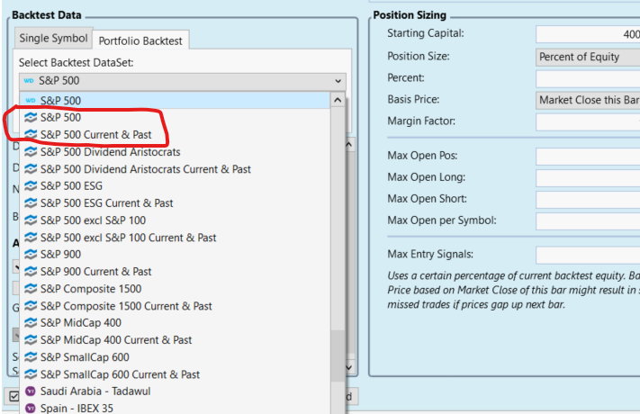Screen dimensions: 640x414
Task: Click the dropdown list scrollbar thumb
Action: [338, 355]
